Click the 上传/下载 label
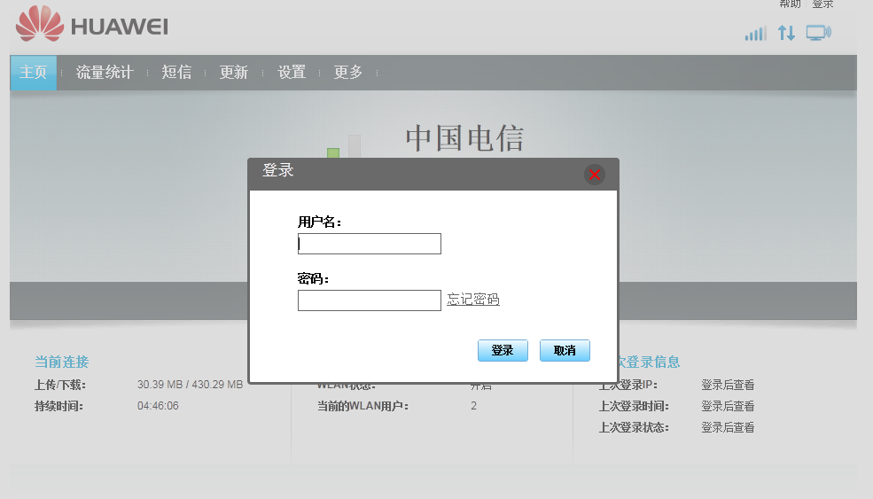Screen dimensions: 873x499 [x=60, y=385]
